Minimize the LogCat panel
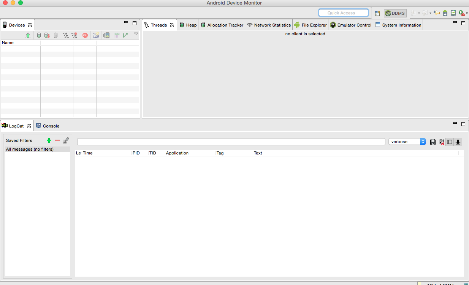 (x=455, y=124)
